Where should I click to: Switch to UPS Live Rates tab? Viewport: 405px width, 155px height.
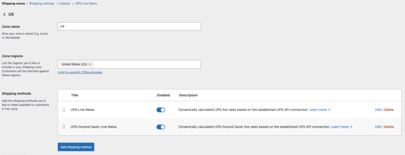tap(86, 4)
